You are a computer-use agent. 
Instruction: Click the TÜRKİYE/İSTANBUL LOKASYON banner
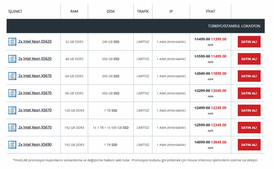pyautogui.click(x=234, y=26)
